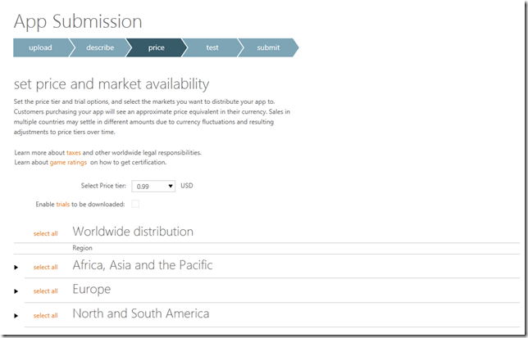Click the Africa, Asia and the Pacific heading

pos(143,265)
